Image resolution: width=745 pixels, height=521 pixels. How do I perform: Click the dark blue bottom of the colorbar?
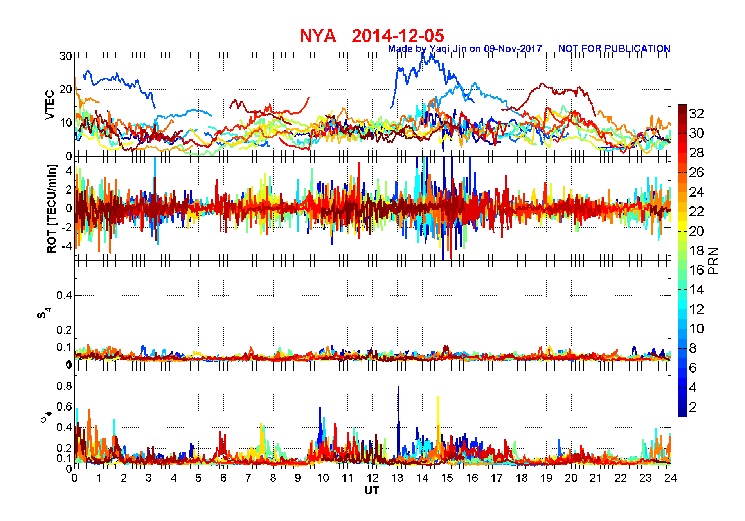point(682,412)
